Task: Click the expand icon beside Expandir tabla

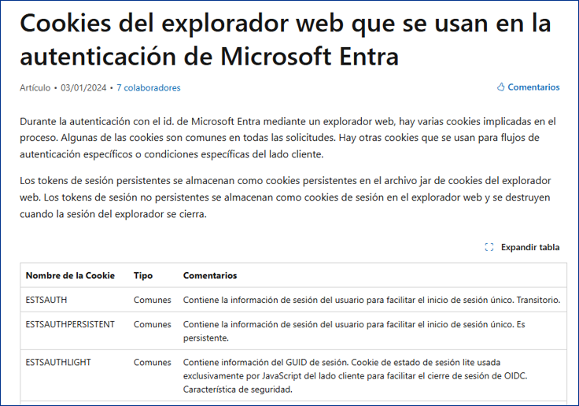Action: [x=489, y=247]
